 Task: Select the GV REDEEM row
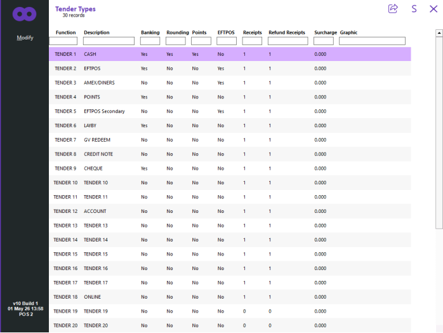point(230,140)
